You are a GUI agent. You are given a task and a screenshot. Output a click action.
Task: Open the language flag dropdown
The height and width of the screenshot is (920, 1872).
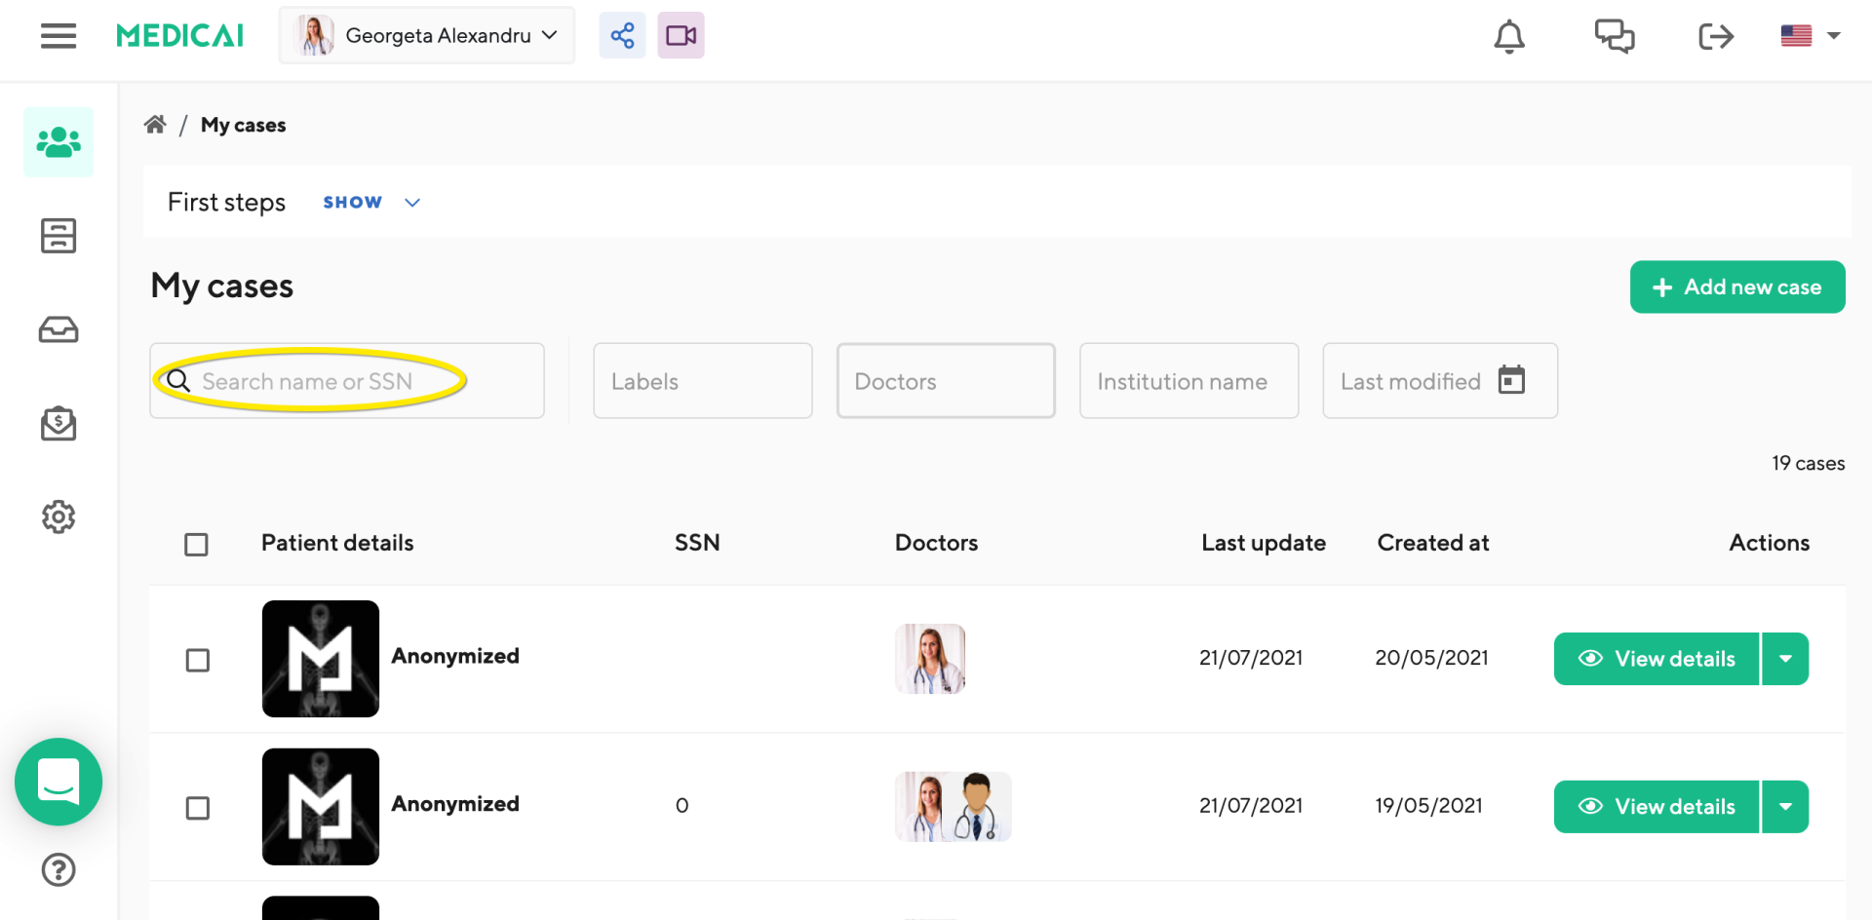[1810, 36]
